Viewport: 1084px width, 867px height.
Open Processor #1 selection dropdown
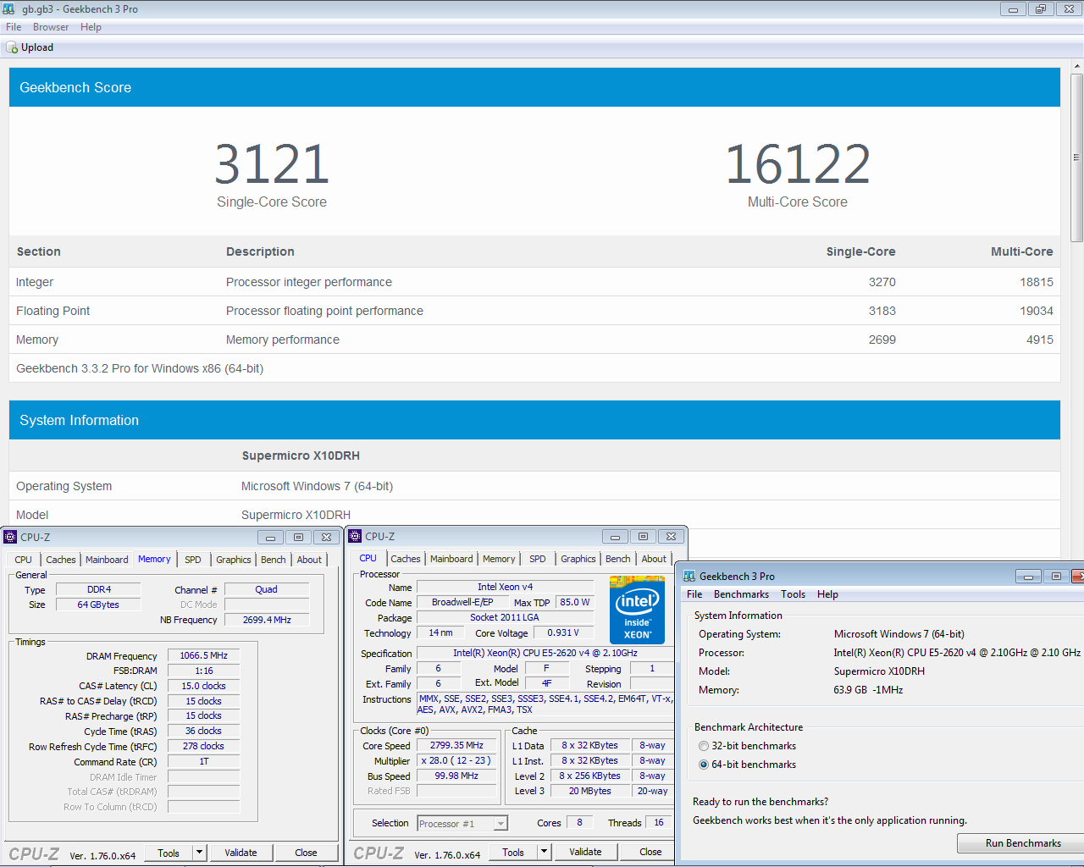point(462,823)
